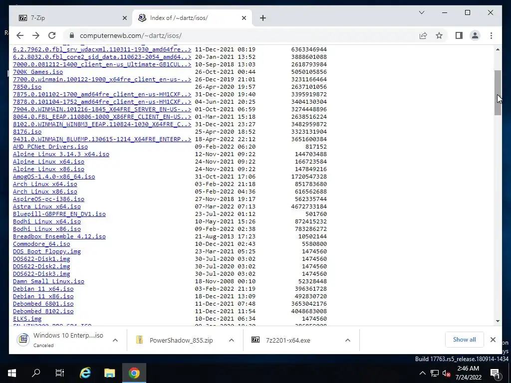Open the 9431.0.WINMAIN_BLUEMP ENTERP link
This screenshot has width=511, height=383.
pos(102,139)
